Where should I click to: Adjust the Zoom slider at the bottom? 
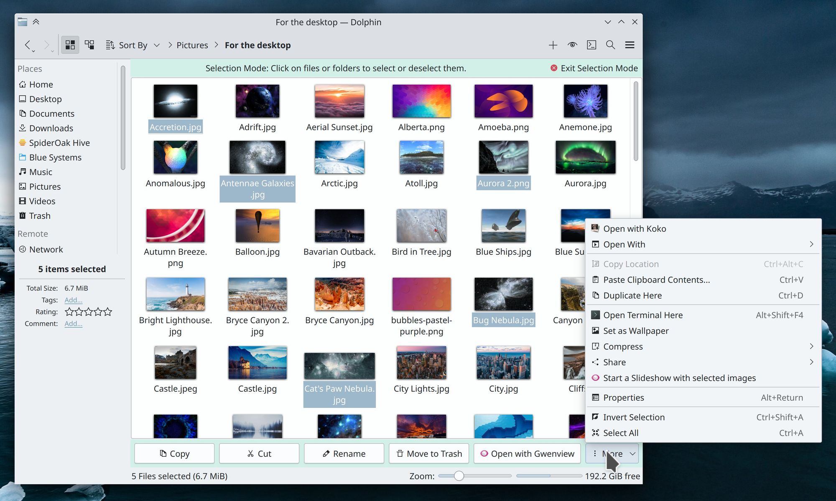459,476
